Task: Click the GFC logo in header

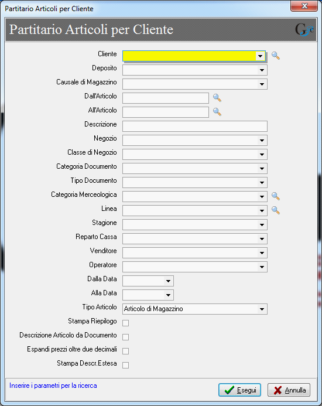Action: pos(304,30)
